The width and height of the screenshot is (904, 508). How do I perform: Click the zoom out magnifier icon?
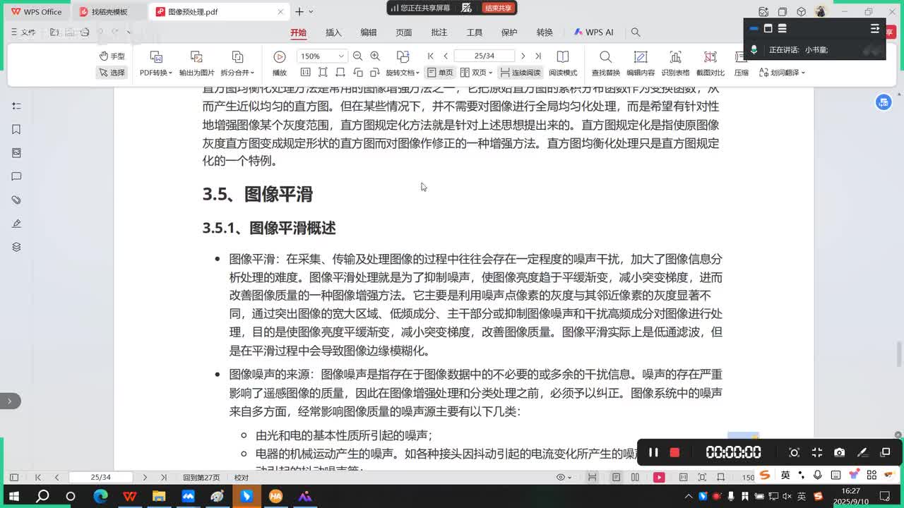357,56
